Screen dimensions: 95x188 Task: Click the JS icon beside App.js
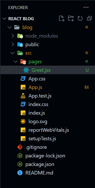(x=23, y=87)
